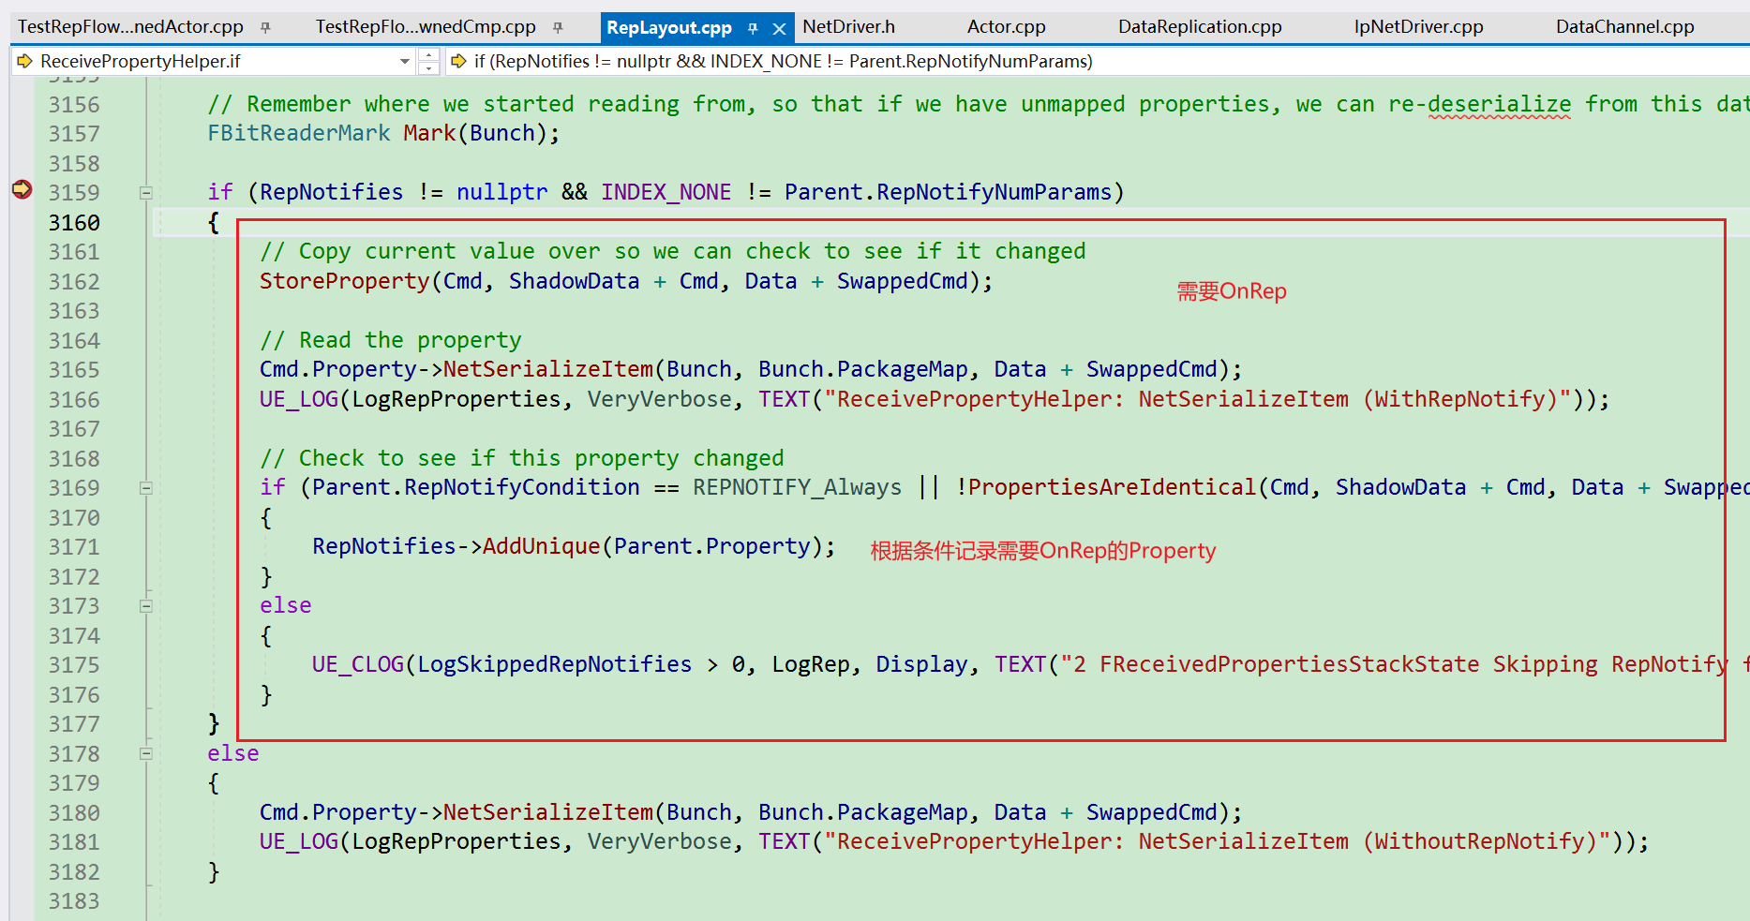Click the else keyword on line 3173
1750x921 pixels.
pyautogui.click(x=286, y=605)
